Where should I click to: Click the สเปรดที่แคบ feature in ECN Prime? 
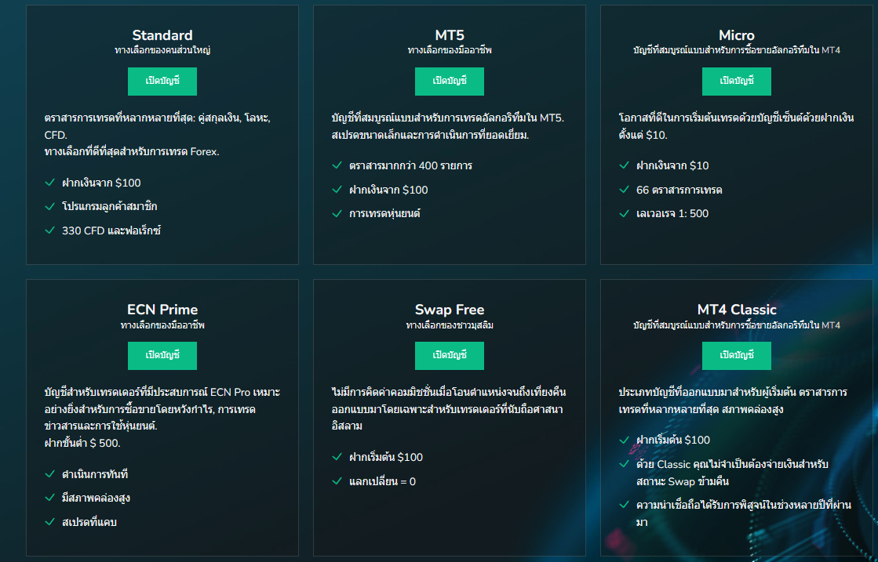(x=89, y=522)
